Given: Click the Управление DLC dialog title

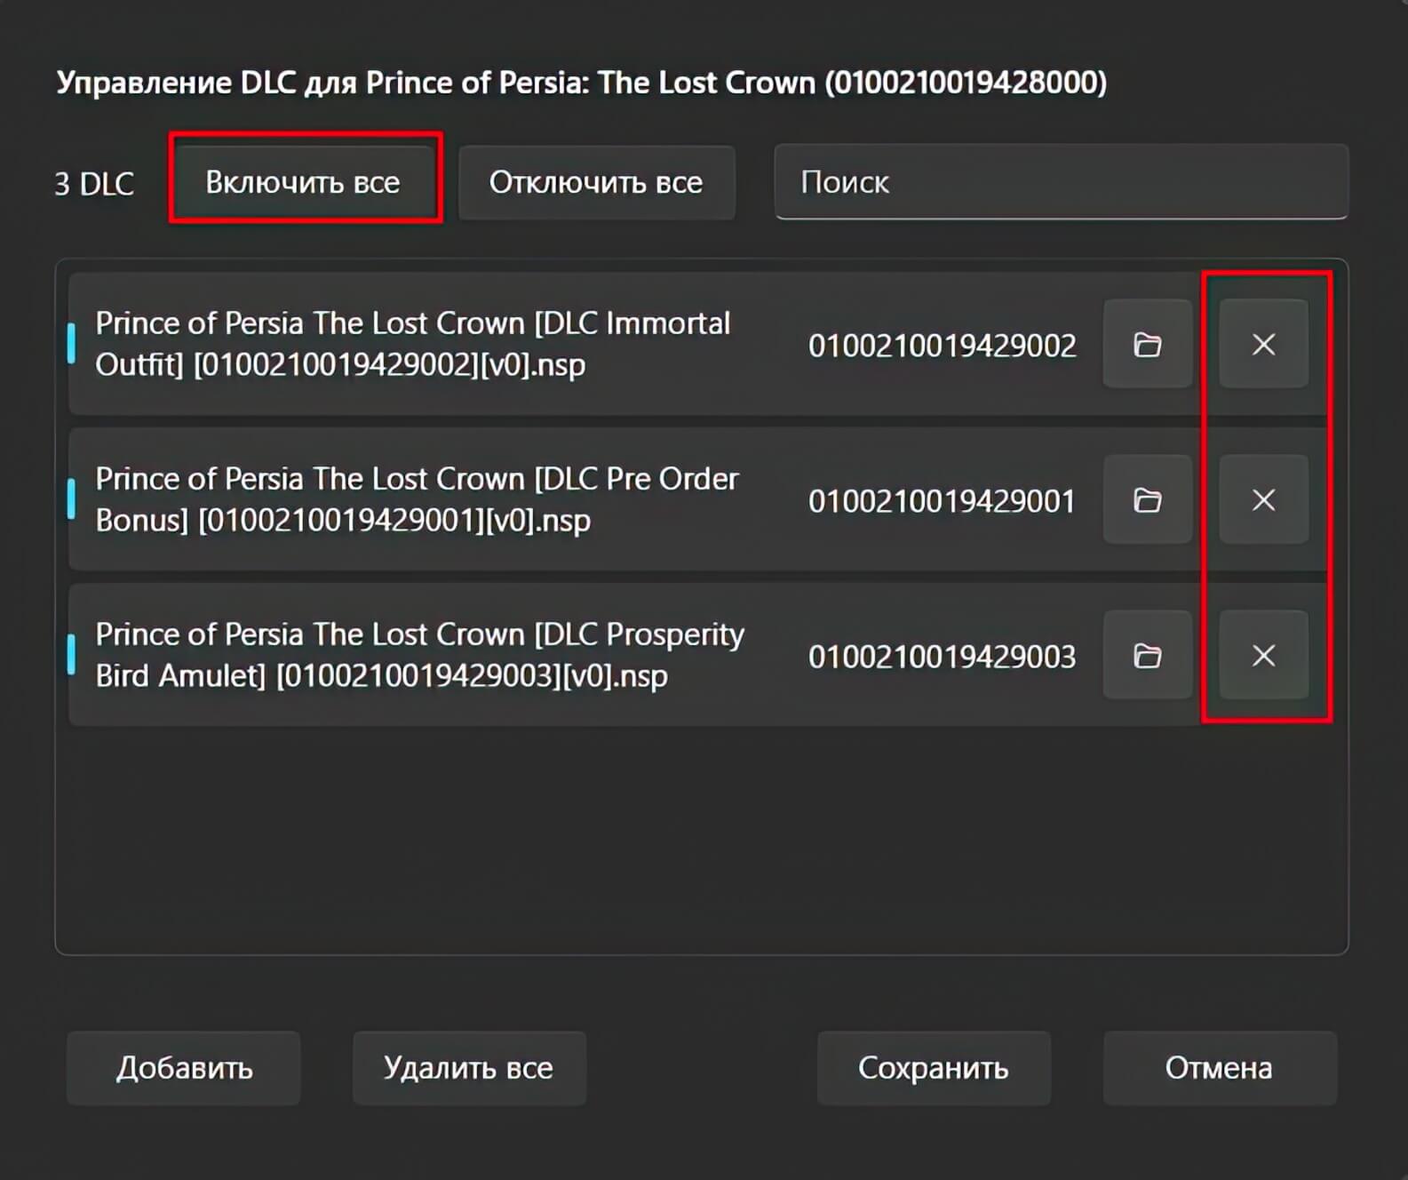Looking at the screenshot, I should coord(582,83).
